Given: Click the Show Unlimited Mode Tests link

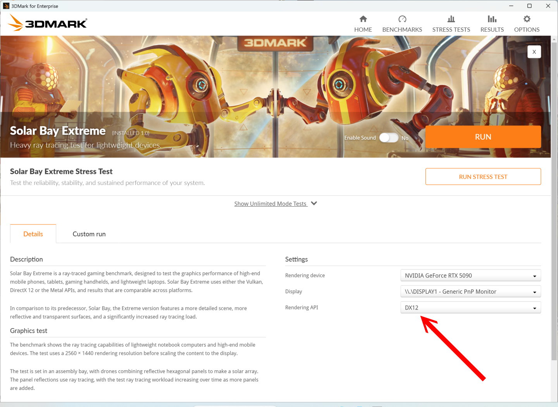Looking at the screenshot, I should 270,204.
